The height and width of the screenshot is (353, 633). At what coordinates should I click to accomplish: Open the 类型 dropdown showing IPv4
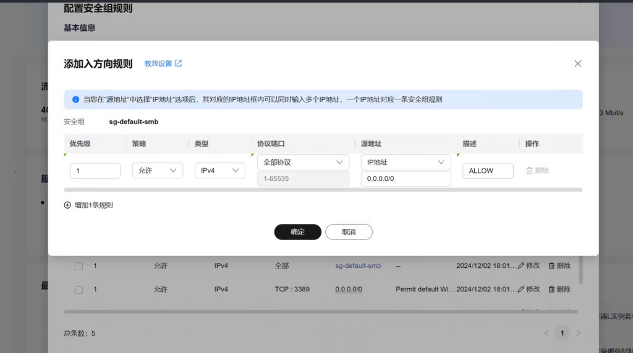coord(219,171)
